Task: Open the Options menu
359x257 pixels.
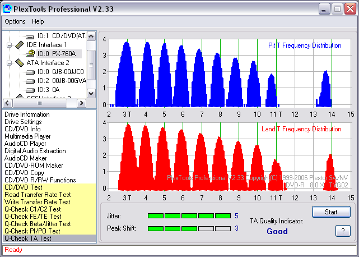Action: point(15,21)
